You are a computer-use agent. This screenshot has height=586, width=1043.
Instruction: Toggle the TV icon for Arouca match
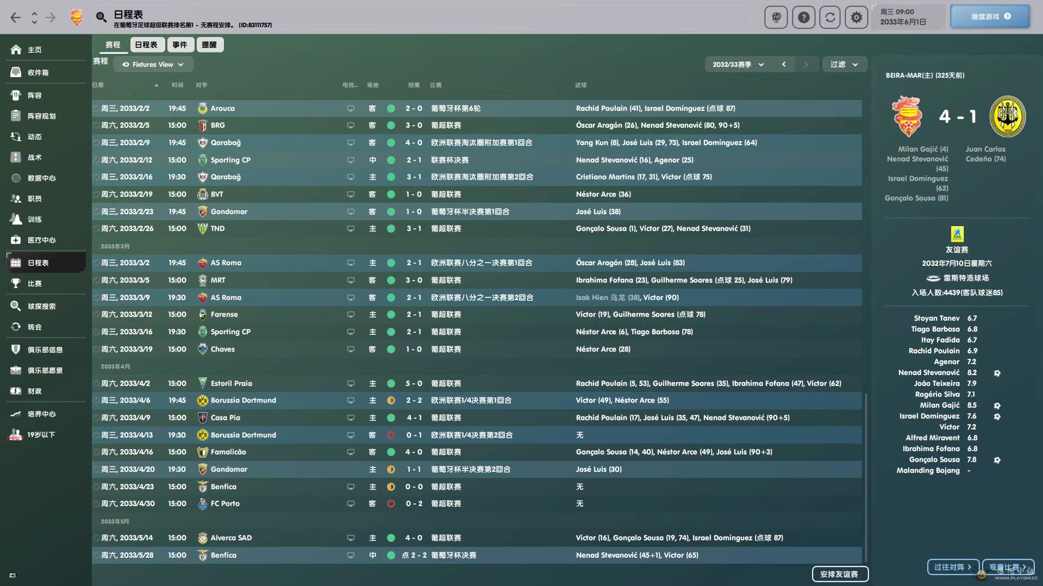click(351, 108)
